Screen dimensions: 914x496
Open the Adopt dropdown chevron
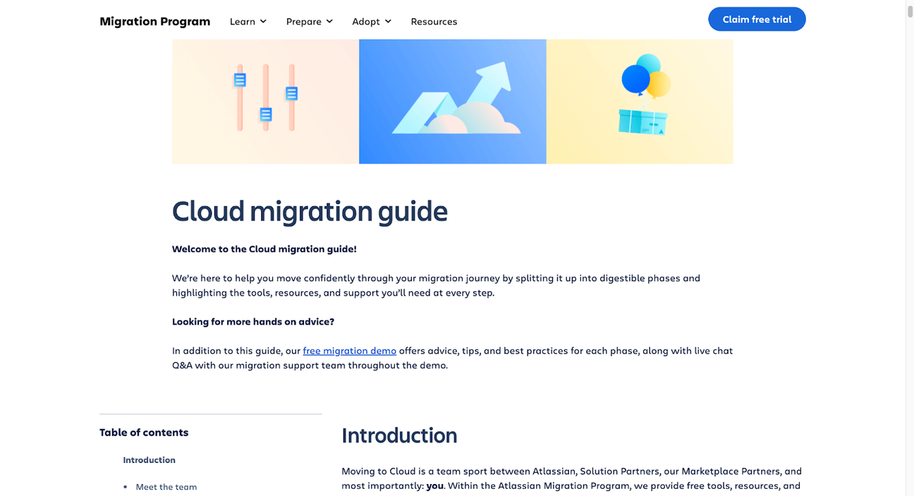(388, 21)
